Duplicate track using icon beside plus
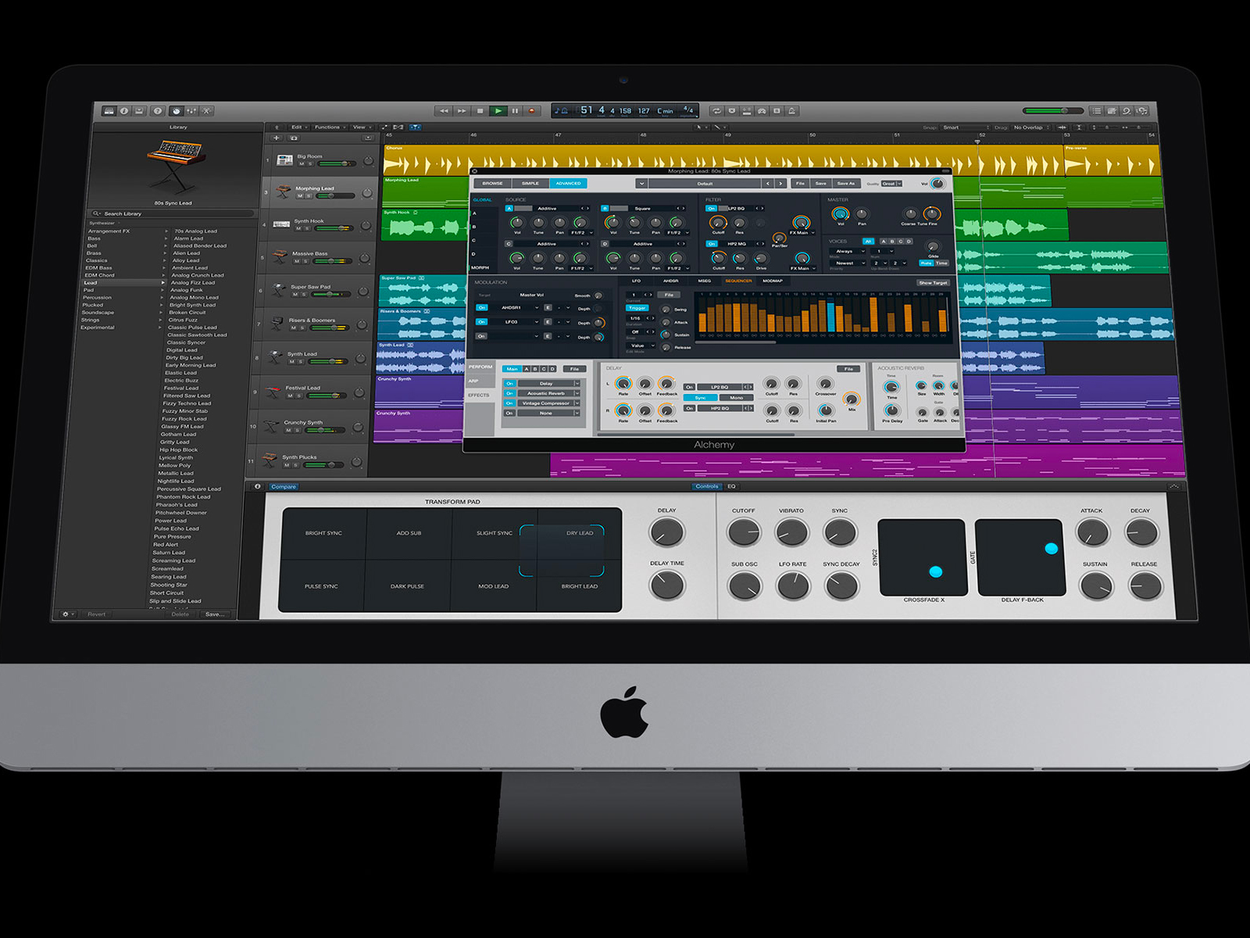 [294, 138]
